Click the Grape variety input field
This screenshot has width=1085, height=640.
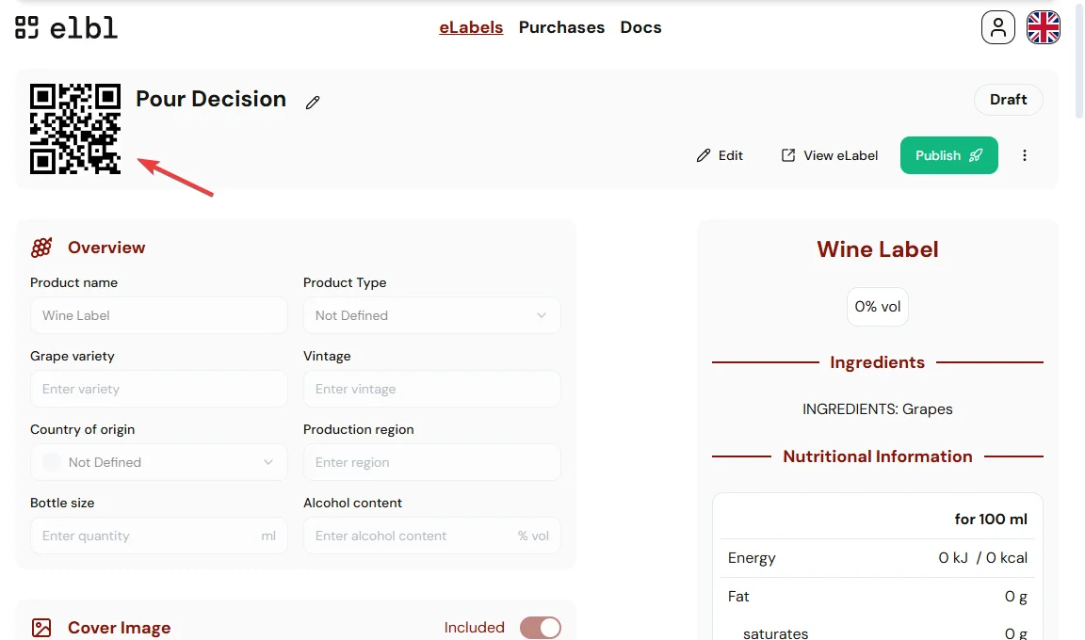(x=158, y=389)
